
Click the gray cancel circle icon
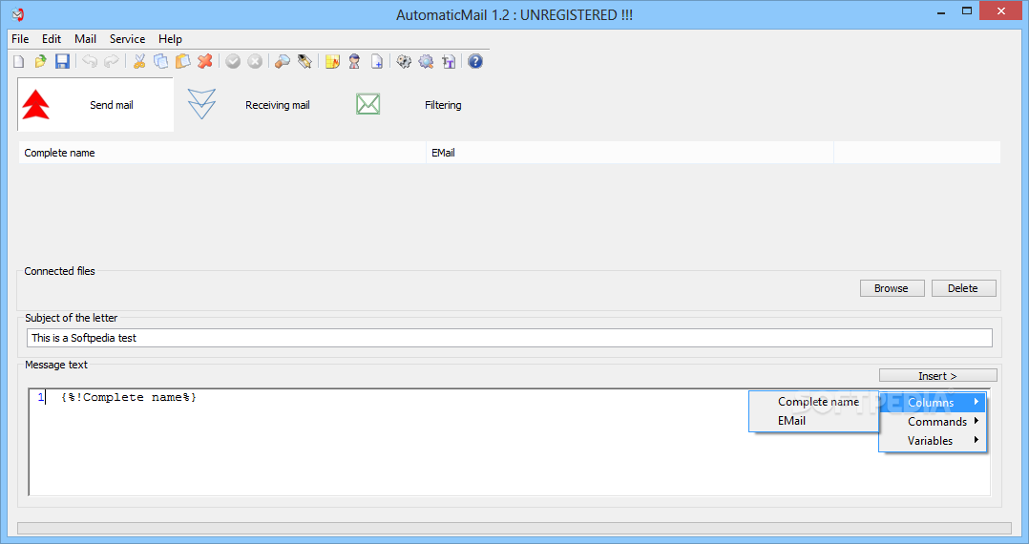pos(255,62)
